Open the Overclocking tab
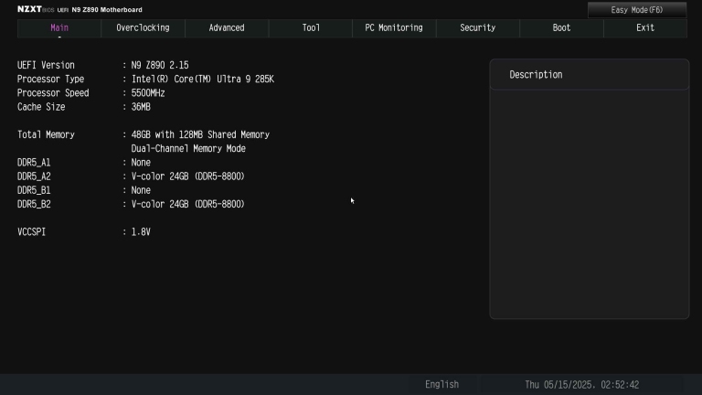This screenshot has height=395, width=702. click(x=143, y=27)
